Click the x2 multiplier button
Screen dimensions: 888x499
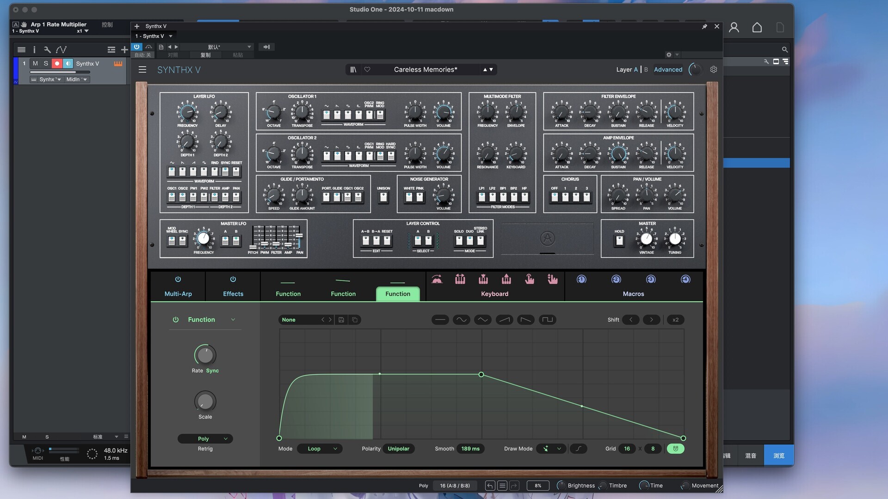click(675, 320)
